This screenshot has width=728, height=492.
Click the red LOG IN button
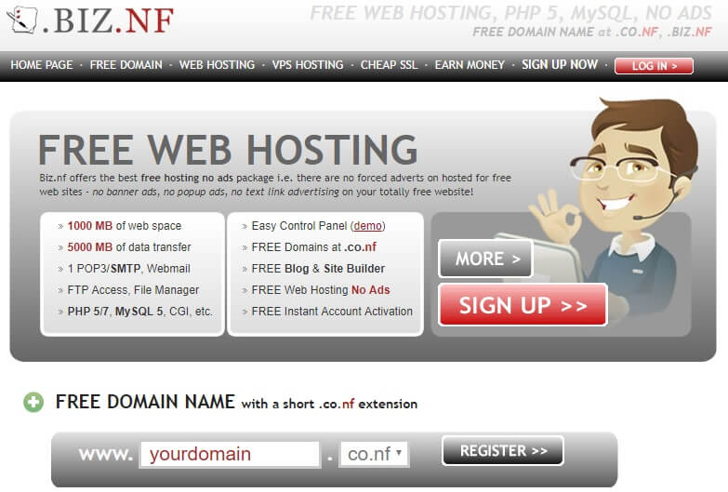tap(654, 66)
